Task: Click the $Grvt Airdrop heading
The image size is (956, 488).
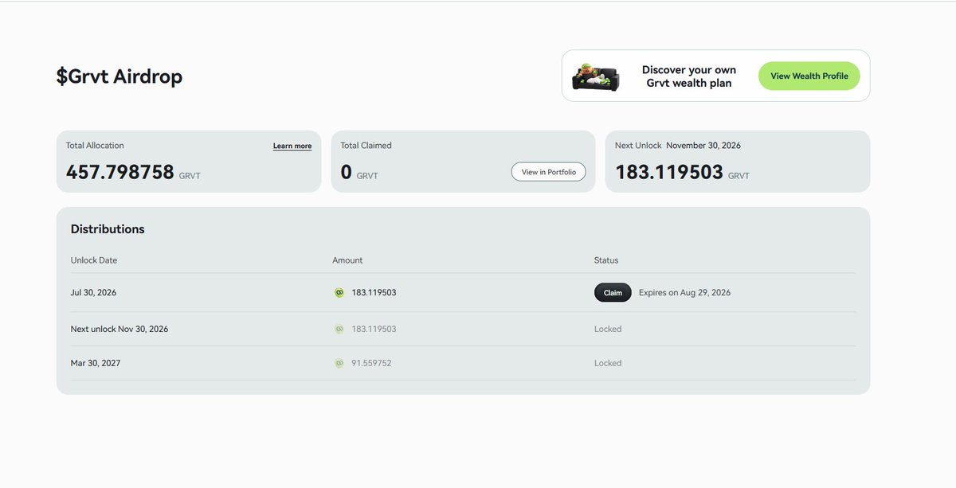Action: point(119,76)
